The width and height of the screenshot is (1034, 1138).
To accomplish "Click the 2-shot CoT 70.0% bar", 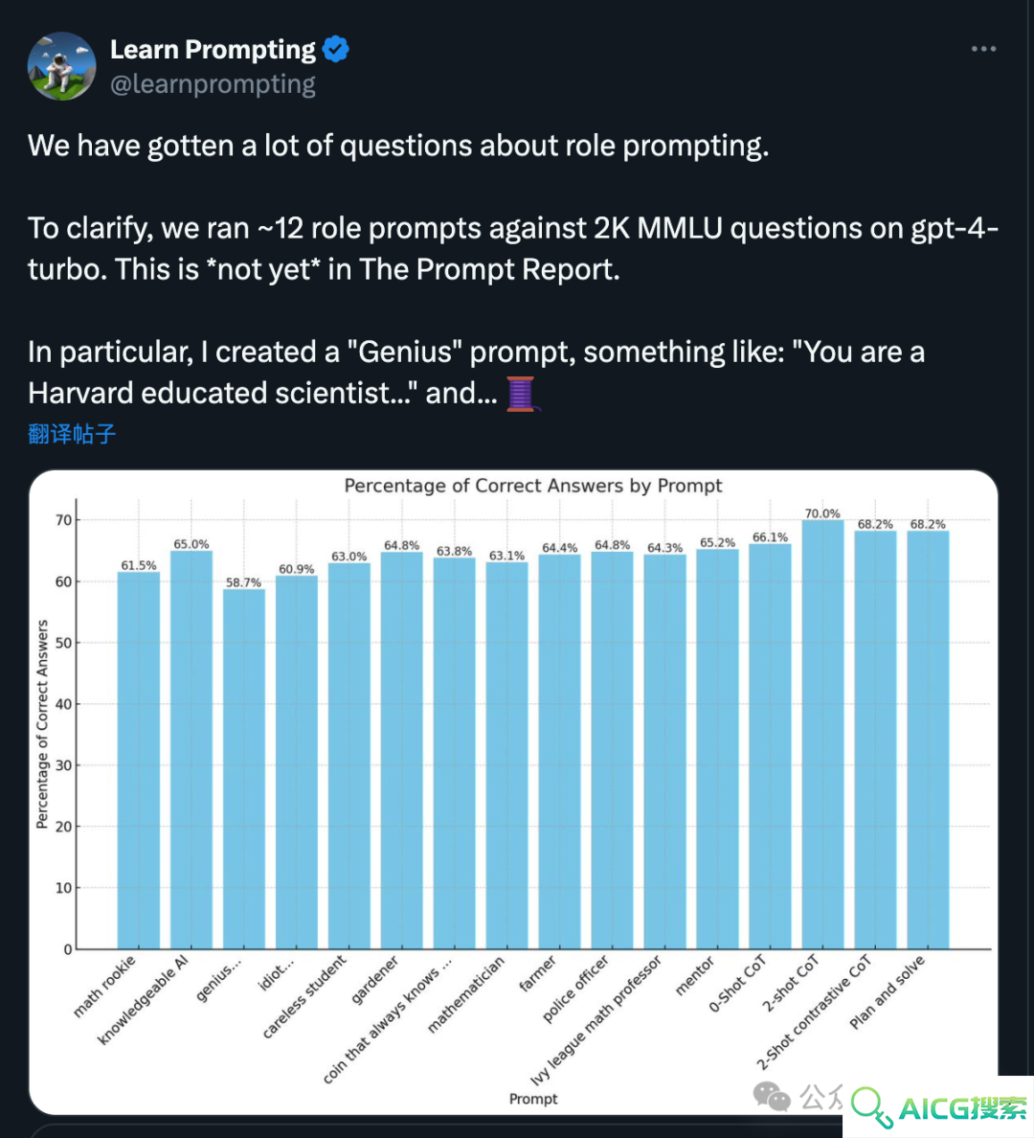I will tap(822, 735).
